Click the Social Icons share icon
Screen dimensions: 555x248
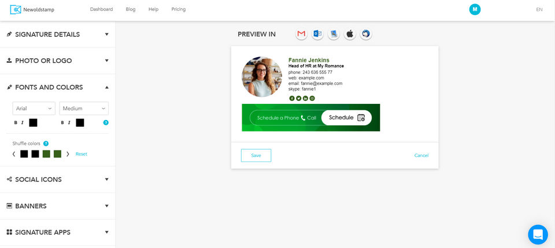pyautogui.click(x=9, y=179)
